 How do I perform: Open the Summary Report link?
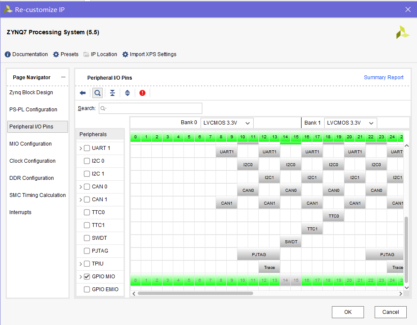[x=384, y=77]
